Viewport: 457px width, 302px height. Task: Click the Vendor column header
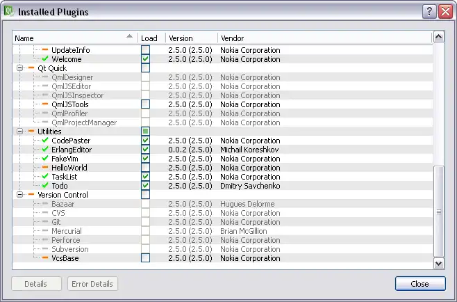click(324, 38)
